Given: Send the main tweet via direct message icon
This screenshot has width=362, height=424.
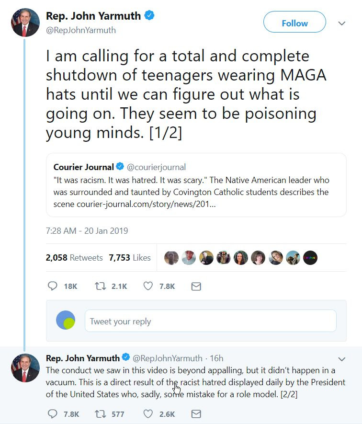Looking at the screenshot, I should (x=196, y=286).
